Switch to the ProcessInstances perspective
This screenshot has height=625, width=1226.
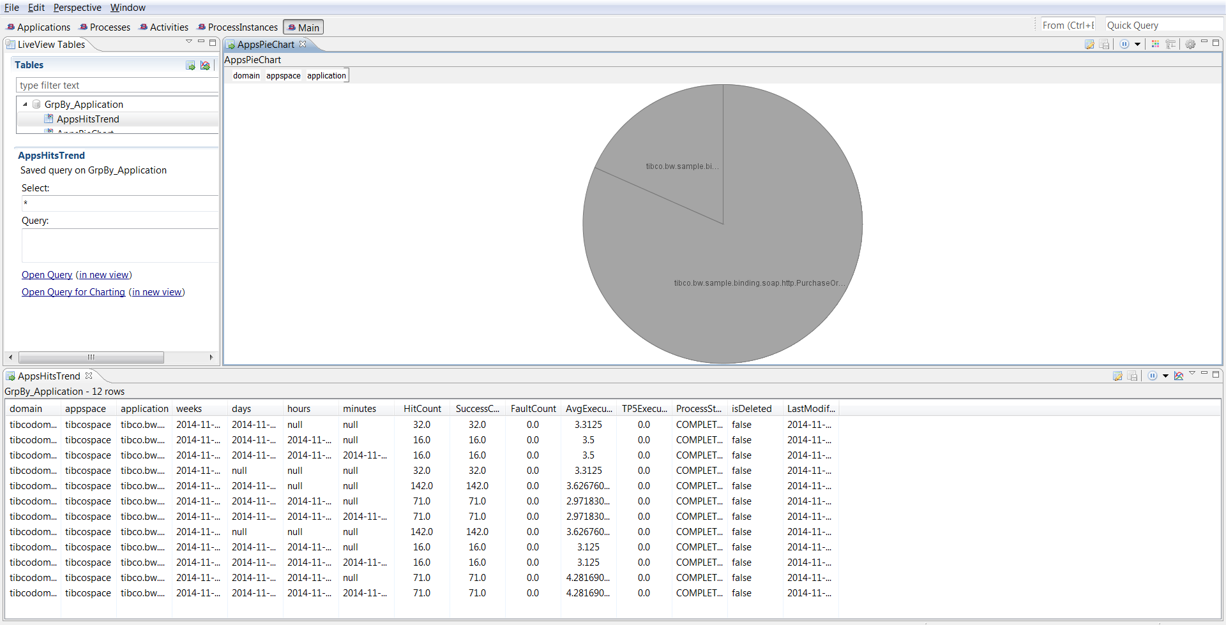click(x=238, y=27)
